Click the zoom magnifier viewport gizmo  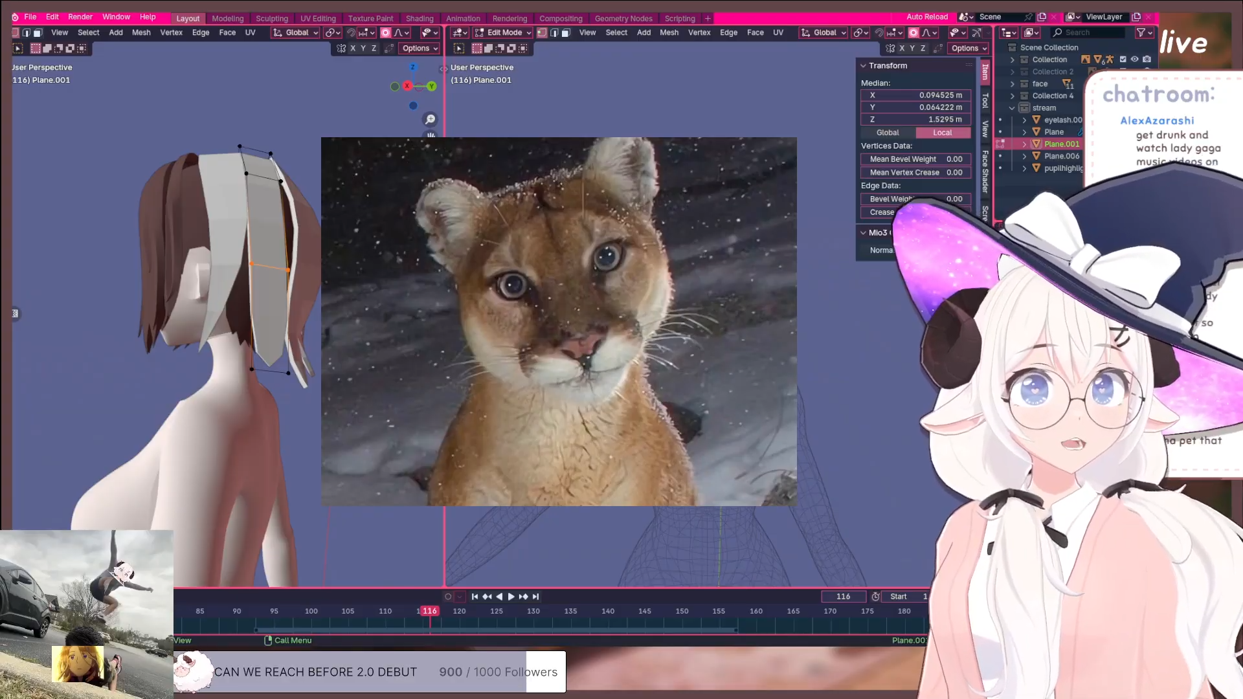coord(430,119)
